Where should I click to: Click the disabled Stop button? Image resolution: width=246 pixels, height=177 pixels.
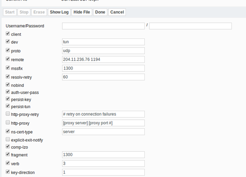[24, 12]
